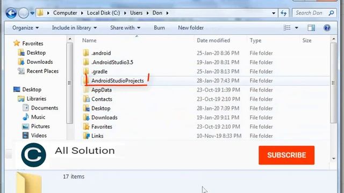
Task: Open the Documents library
Action: (x=45, y=108)
